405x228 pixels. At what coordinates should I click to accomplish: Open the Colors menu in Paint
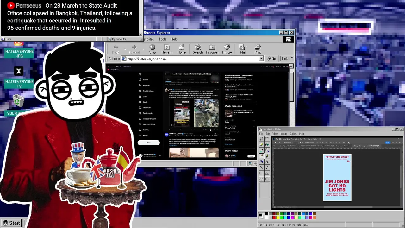point(293,134)
